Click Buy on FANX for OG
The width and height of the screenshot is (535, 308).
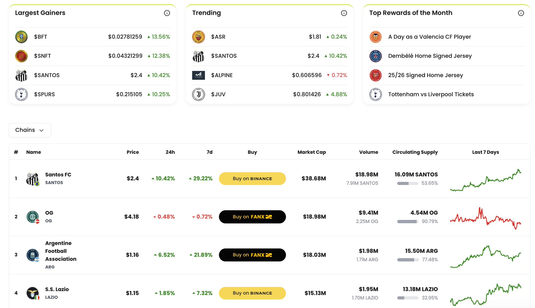(252, 217)
